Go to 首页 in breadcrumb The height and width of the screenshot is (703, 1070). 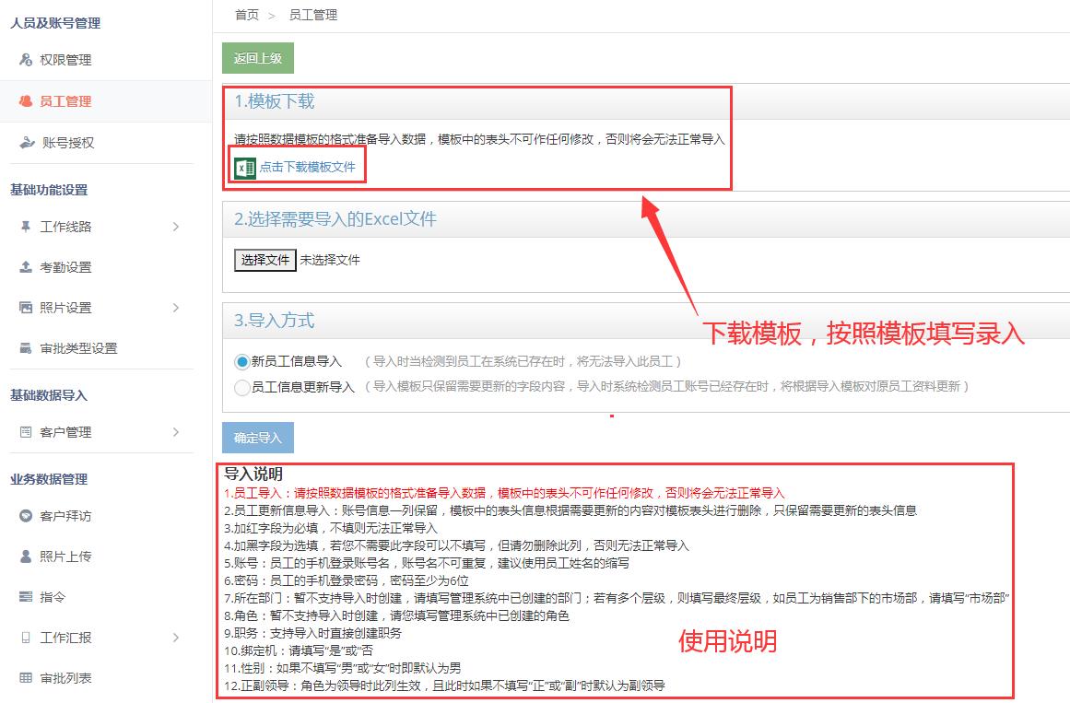point(246,15)
